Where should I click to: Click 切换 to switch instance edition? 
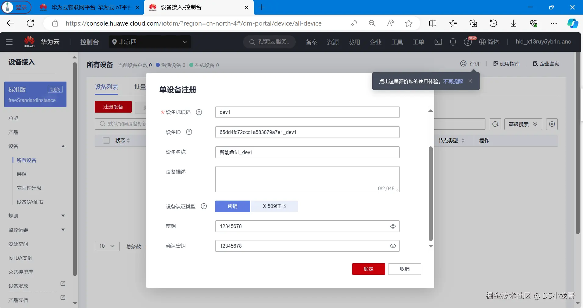(x=55, y=89)
